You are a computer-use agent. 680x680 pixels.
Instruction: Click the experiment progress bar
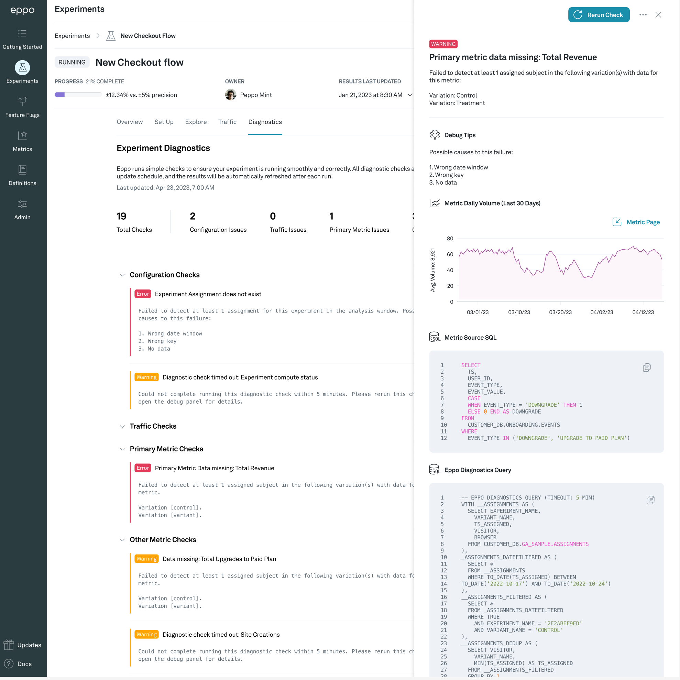[x=78, y=95]
